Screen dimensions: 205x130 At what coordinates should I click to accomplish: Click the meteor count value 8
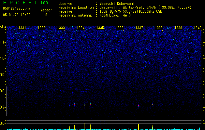coord(46,15)
